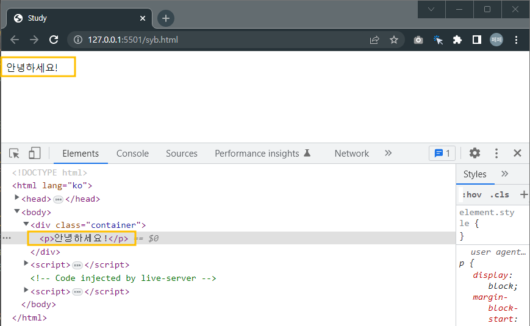Share this page via the share icon
This screenshot has width=530, height=326.
pos(374,40)
